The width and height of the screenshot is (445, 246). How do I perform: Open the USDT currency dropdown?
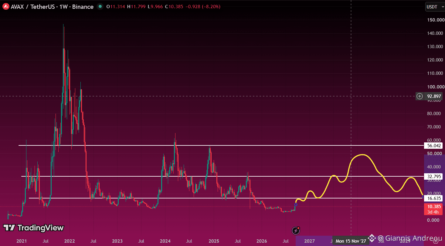click(x=434, y=7)
